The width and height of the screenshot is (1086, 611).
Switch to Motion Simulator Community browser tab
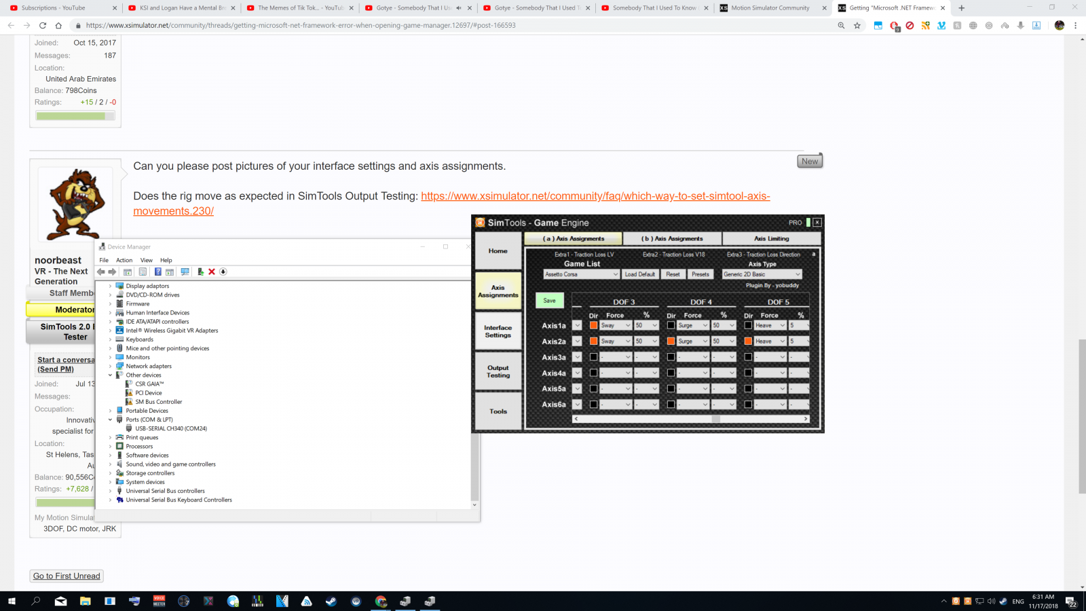pos(770,8)
